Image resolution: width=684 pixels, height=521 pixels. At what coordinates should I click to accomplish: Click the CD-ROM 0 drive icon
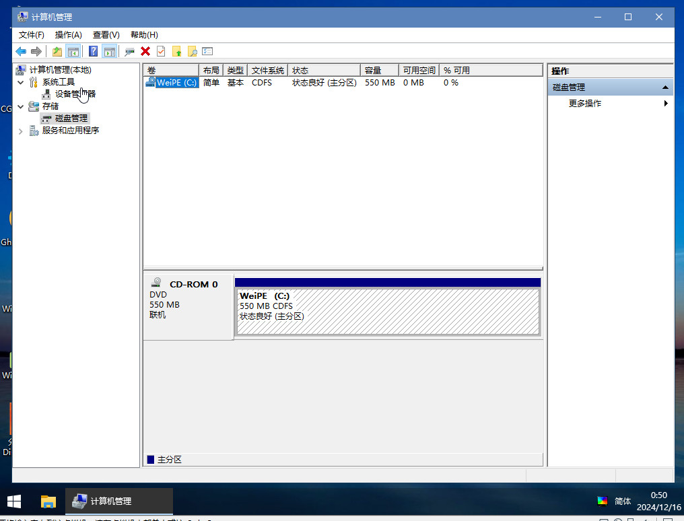[156, 283]
